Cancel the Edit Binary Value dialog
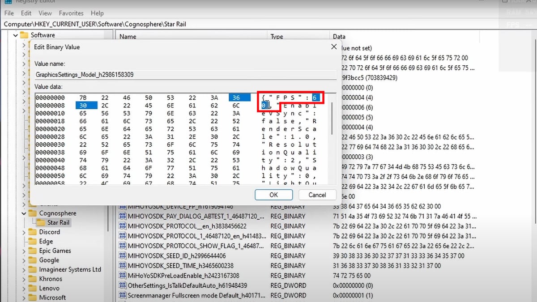This screenshot has height=302, width=537. [317, 195]
